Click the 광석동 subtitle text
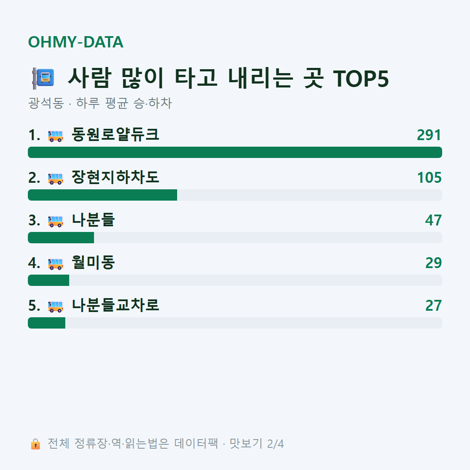This screenshot has height=470, width=470. tap(46, 103)
